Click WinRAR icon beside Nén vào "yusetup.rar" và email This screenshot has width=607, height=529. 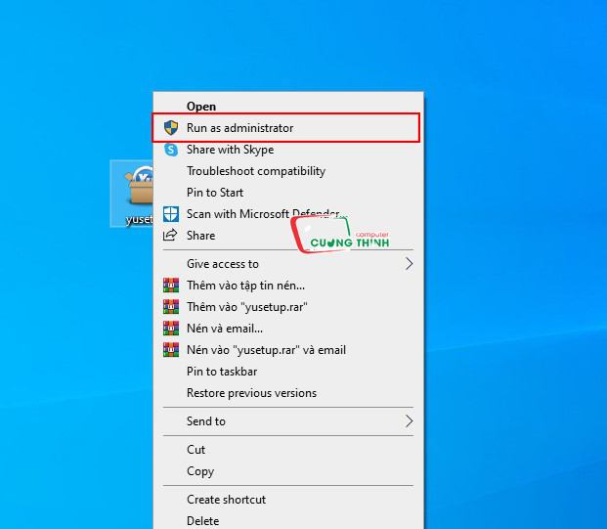pyautogui.click(x=171, y=350)
